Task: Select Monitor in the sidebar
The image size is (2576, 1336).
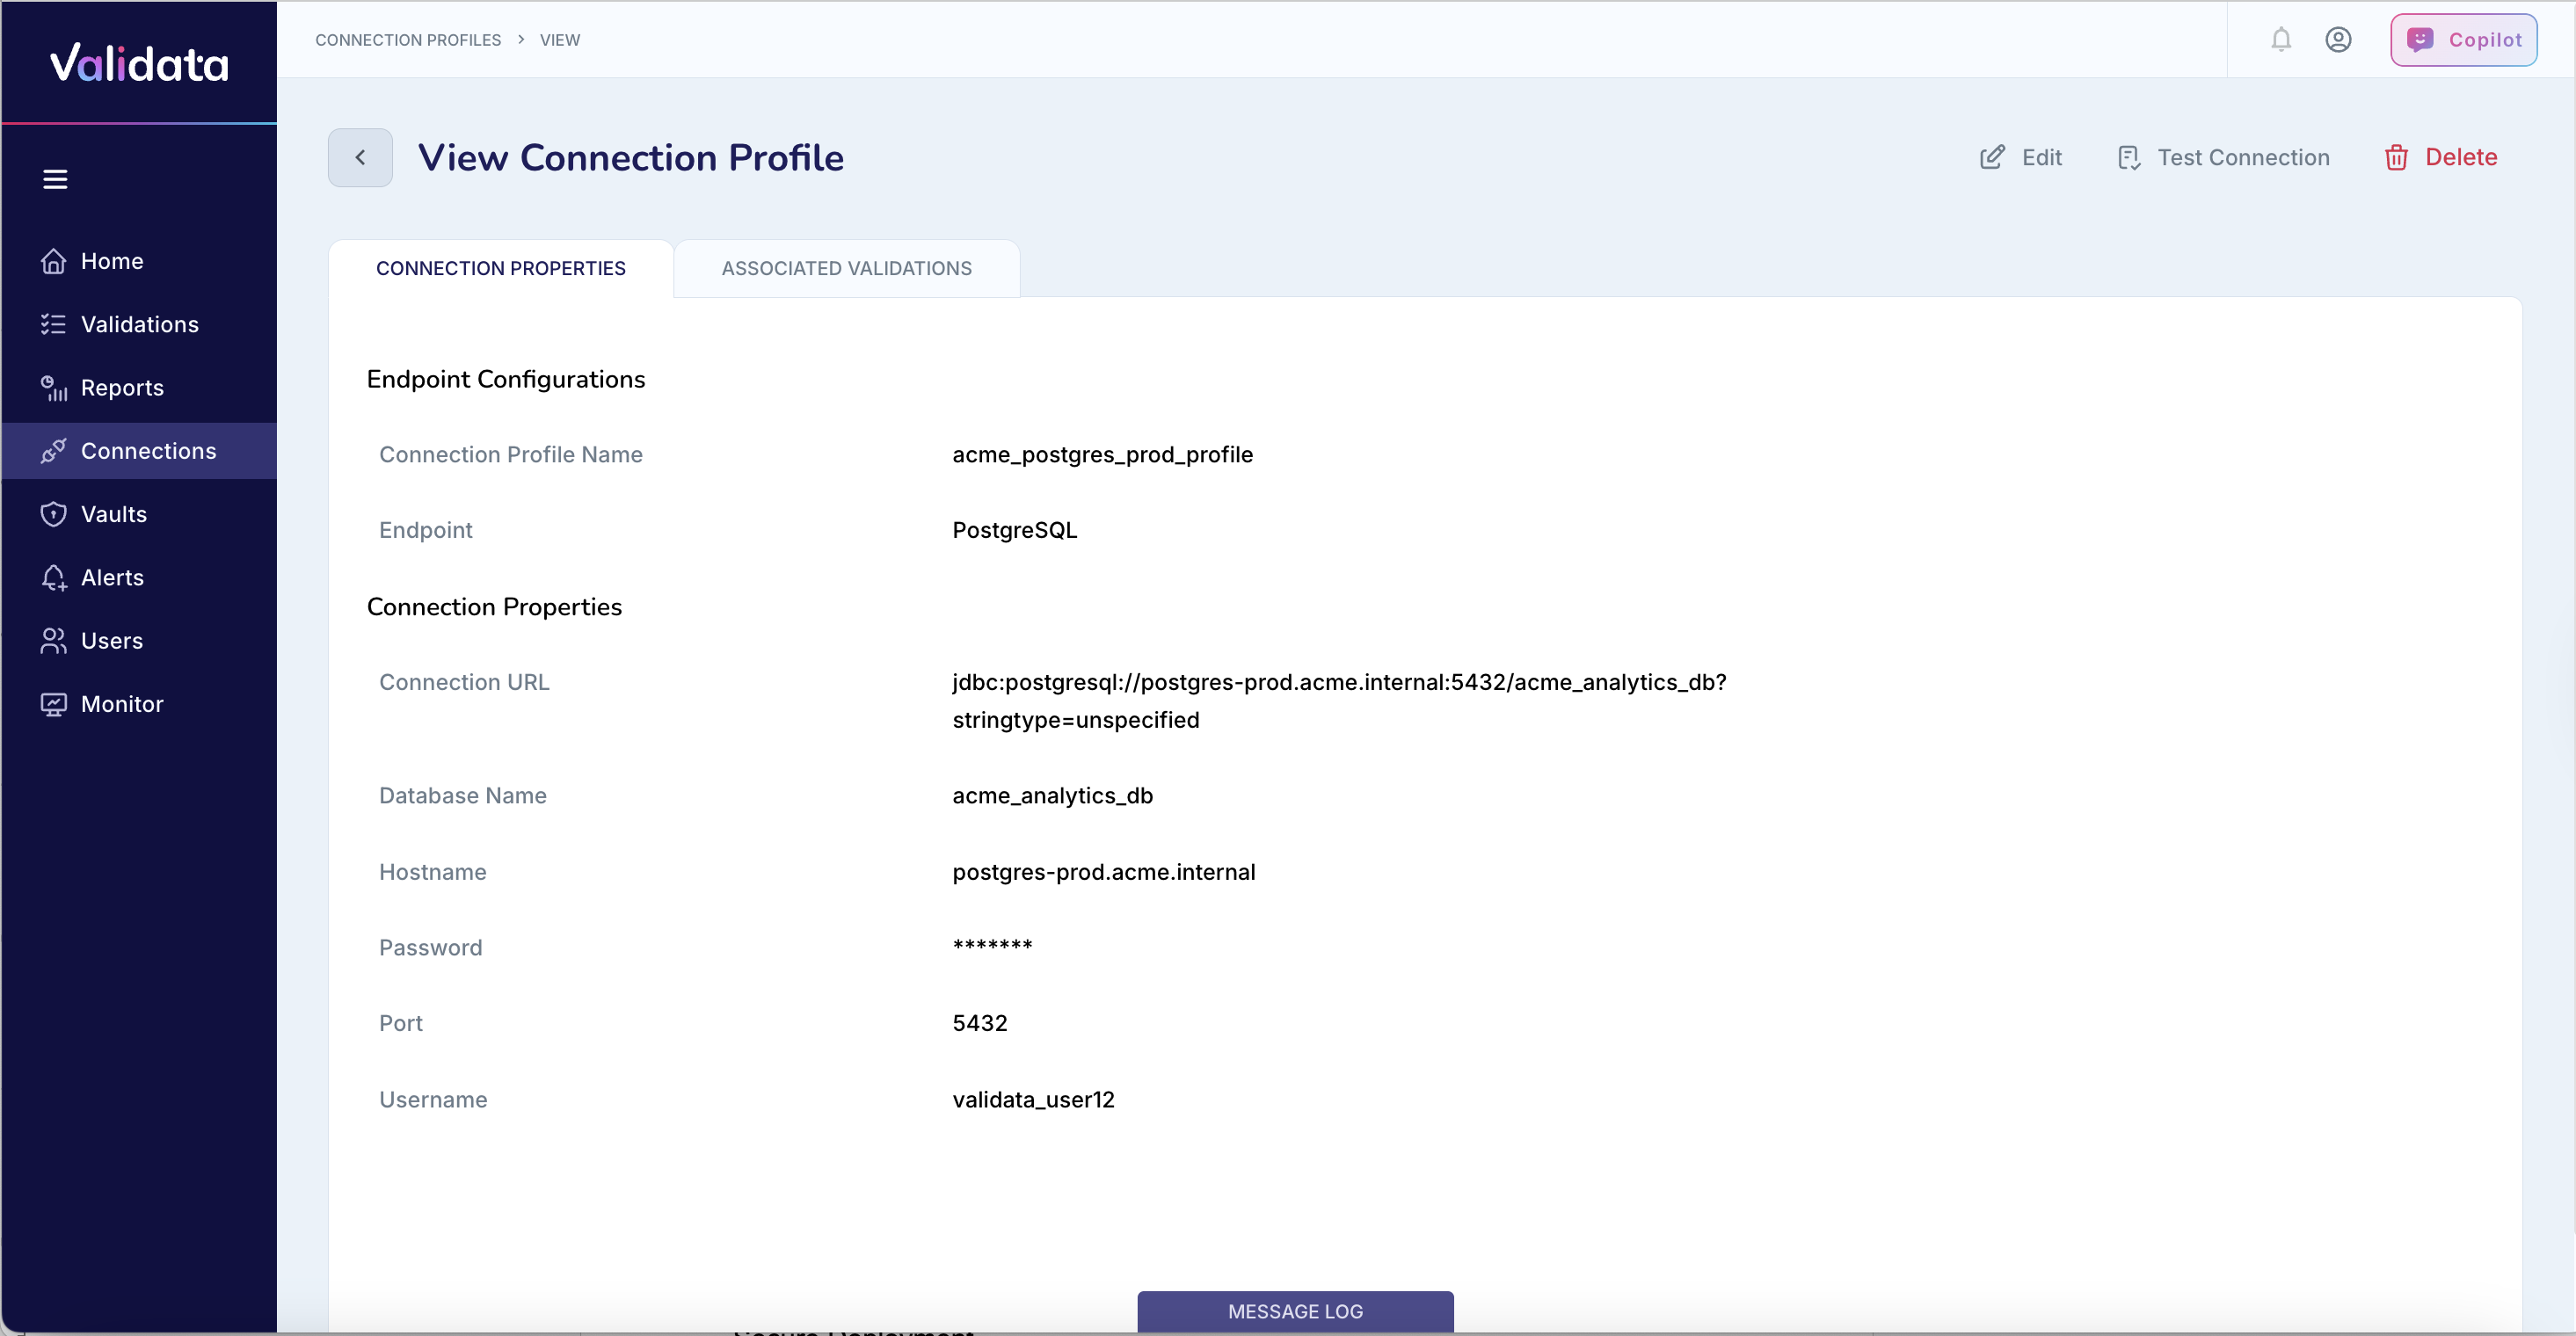Action: click(122, 703)
